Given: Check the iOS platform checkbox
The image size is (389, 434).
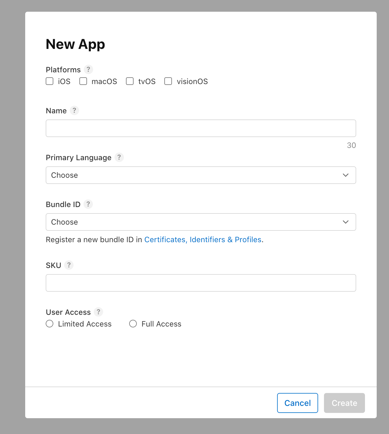Looking at the screenshot, I should click(x=50, y=81).
